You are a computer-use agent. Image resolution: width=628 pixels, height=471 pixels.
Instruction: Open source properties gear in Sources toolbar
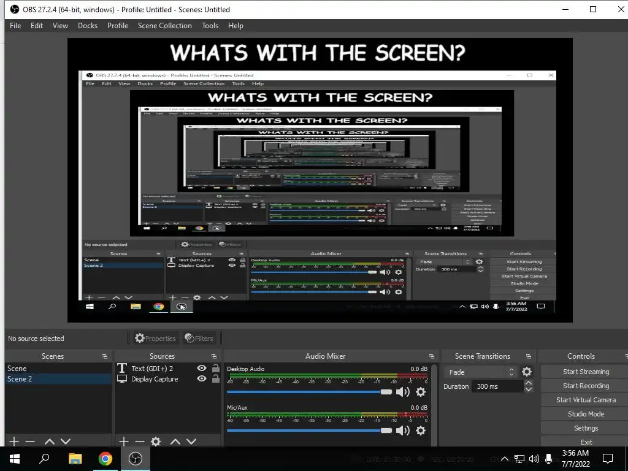click(x=156, y=442)
